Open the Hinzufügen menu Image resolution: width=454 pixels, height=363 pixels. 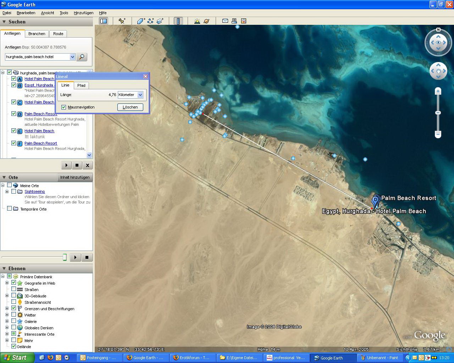tap(83, 13)
